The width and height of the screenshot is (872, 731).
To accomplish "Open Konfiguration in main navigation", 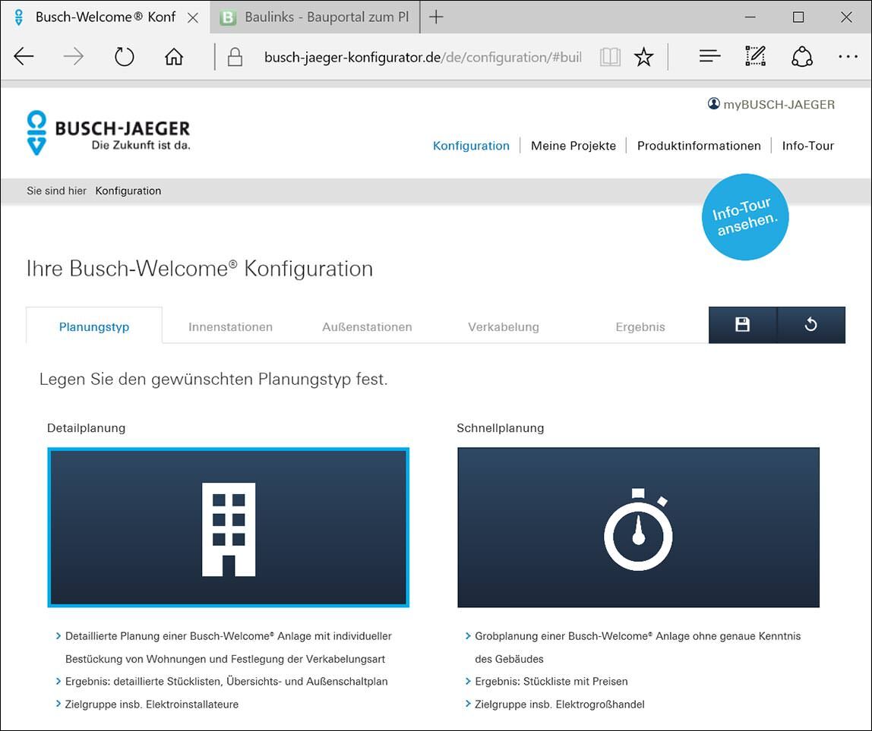I will 471,146.
